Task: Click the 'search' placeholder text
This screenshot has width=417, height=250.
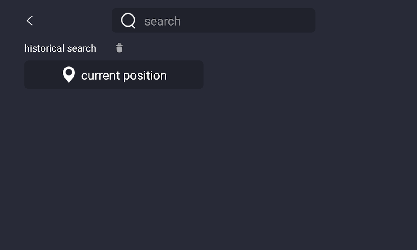Action: 162,21
